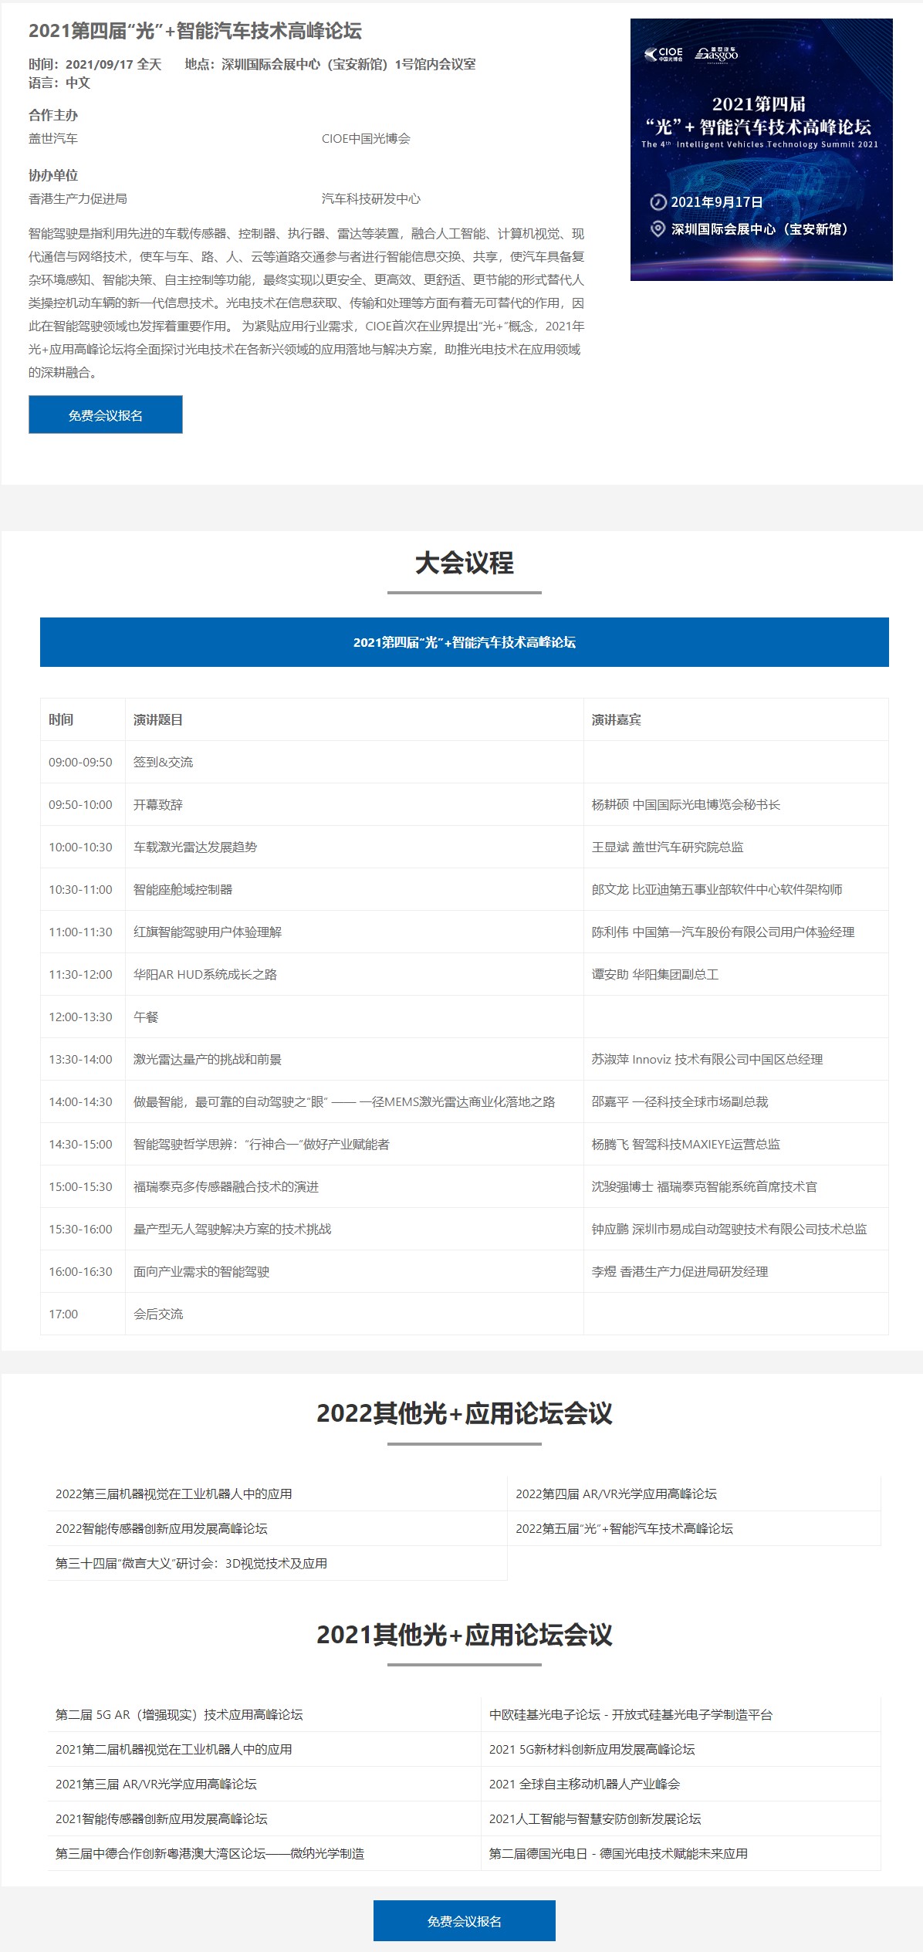Click speaker 沈骏强博士 福瑞泰克 entry
923x1952 pixels.
[705, 1186]
